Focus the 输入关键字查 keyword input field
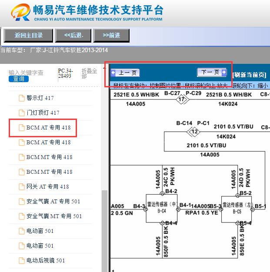The height and width of the screenshot is (272, 270). pyautogui.click(x=26, y=73)
